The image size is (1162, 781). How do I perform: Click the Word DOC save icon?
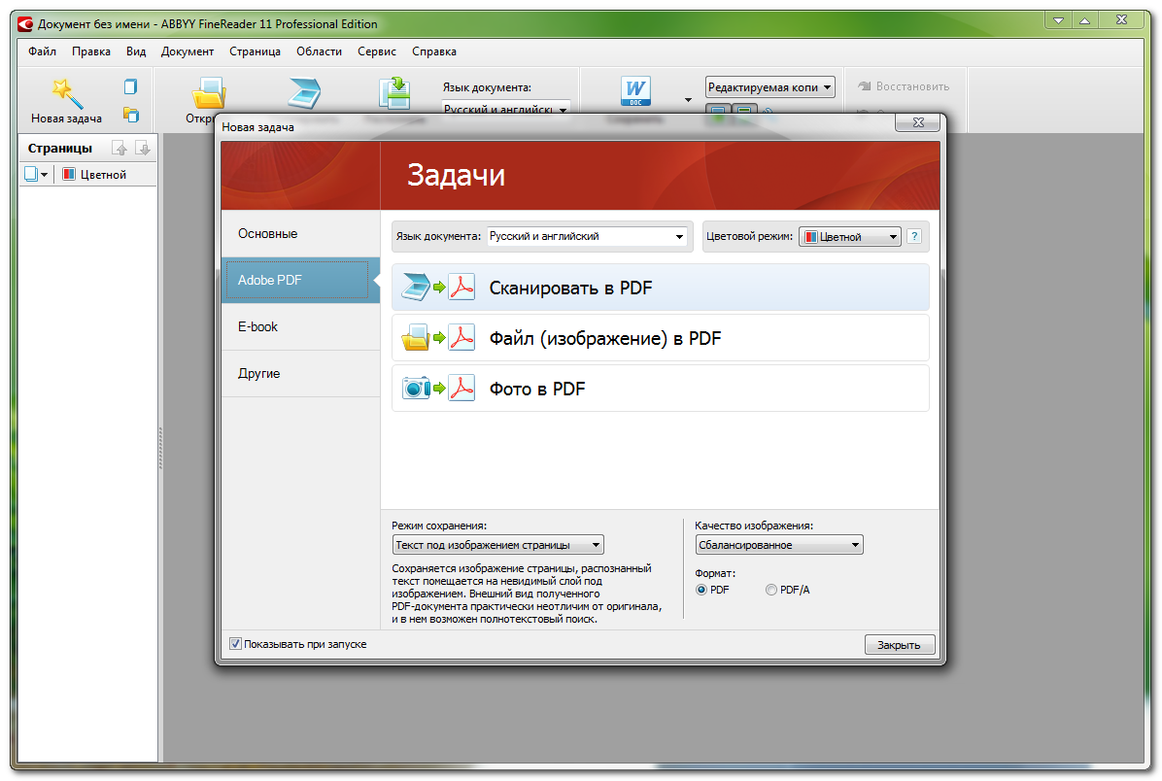(635, 91)
